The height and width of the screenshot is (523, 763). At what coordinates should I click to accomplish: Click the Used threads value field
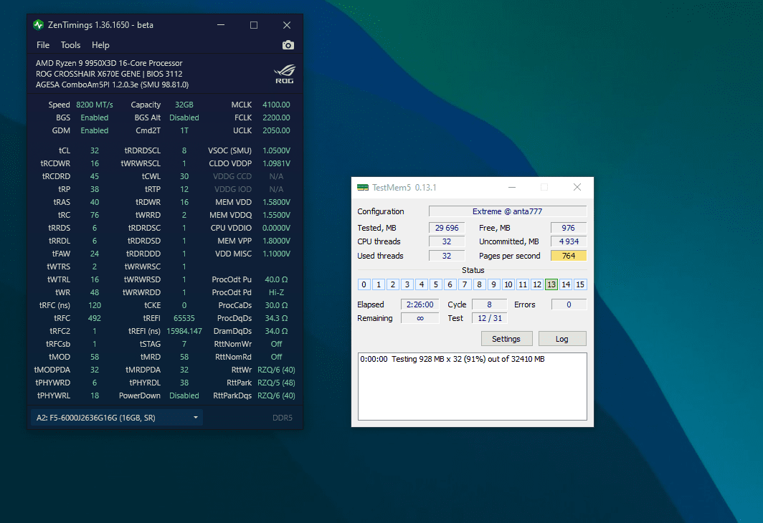click(447, 256)
